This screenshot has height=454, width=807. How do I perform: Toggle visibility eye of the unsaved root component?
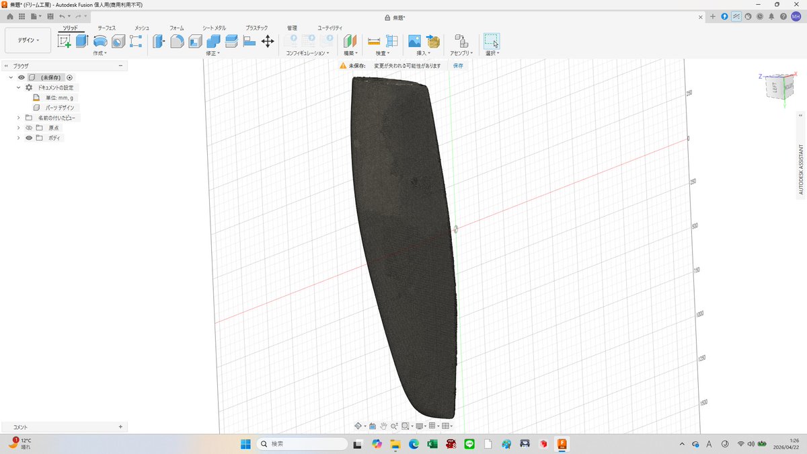point(22,77)
